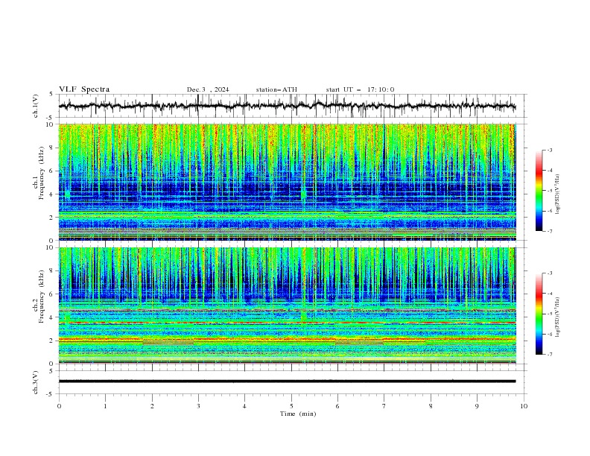Click the date 'Dec.3 , 2024'
The image size is (590, 456).
click(208, 89)
